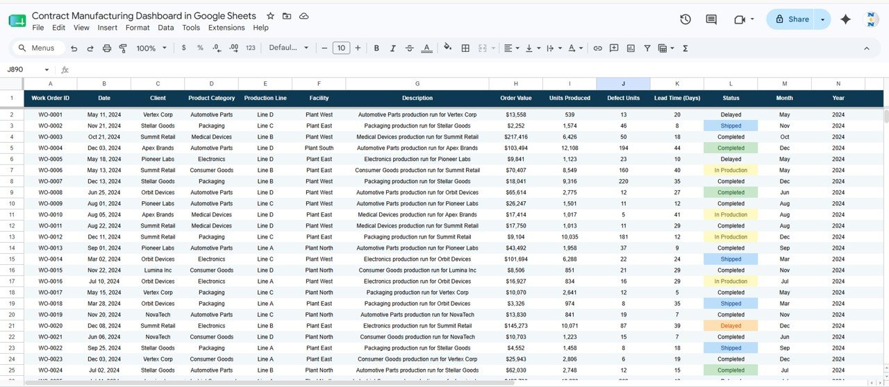Screen dimensions: 889x387
Task: Open text rotation dropdown
Action: tap(575, 49)
